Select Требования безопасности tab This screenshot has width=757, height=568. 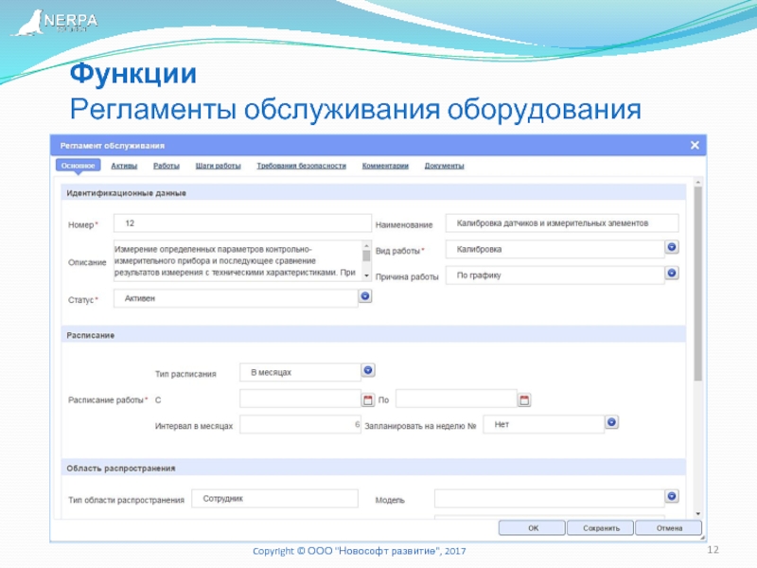[x=301, y=166]
